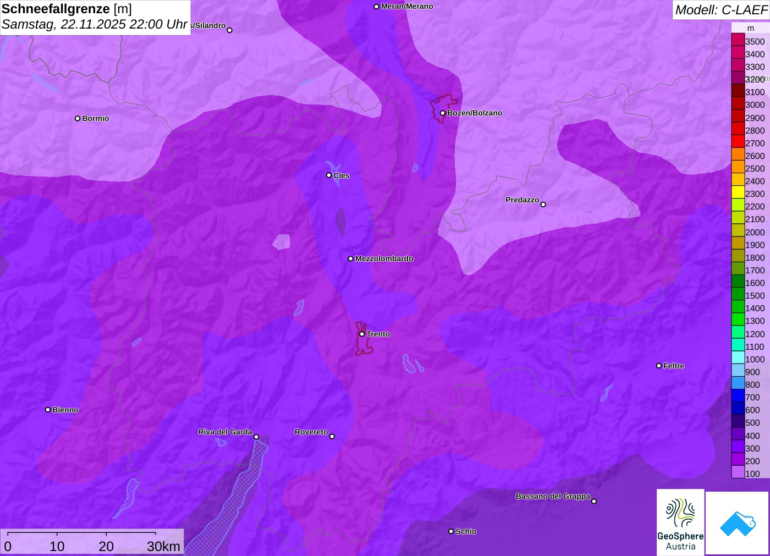Click the Schneefallgrenze [m] title

(67, 9)
